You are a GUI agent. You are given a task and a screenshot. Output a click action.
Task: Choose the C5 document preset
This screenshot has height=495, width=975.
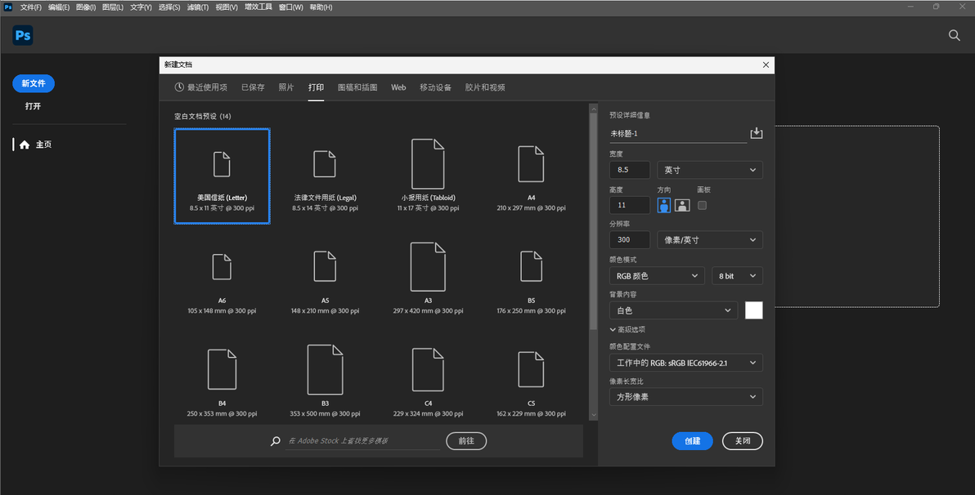tap(531, 381)
